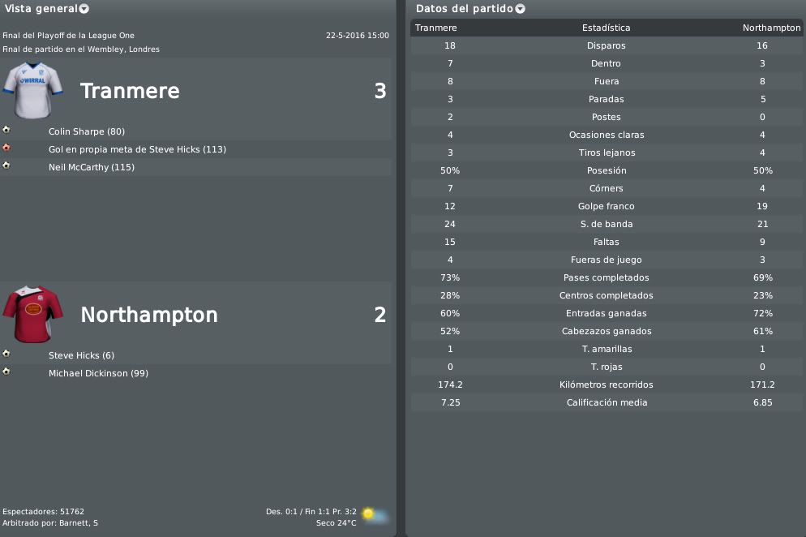The image size is (806, 537).
Task: Open the Vista general dropdown arrow
Action: (x=84, y=9)
